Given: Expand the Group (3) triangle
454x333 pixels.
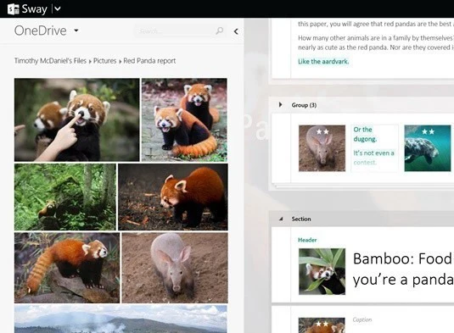Looking at the screenshot, I should tap(280, 104).
